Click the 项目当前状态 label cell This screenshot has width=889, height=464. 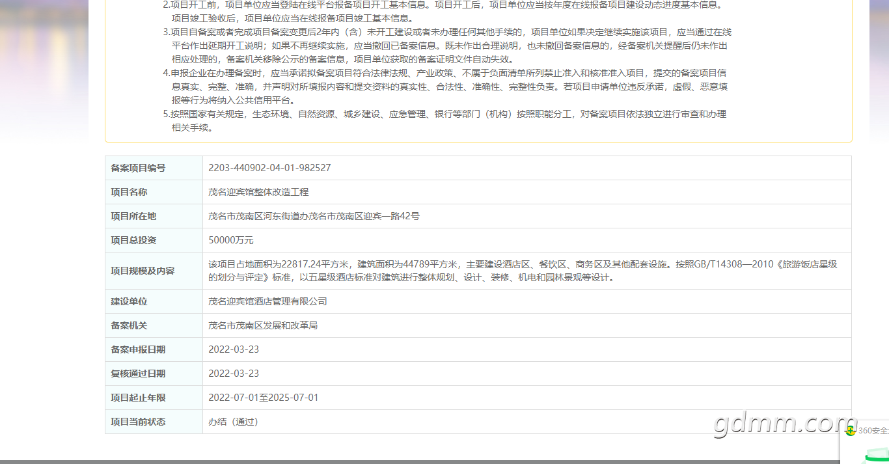coord(154,422)
